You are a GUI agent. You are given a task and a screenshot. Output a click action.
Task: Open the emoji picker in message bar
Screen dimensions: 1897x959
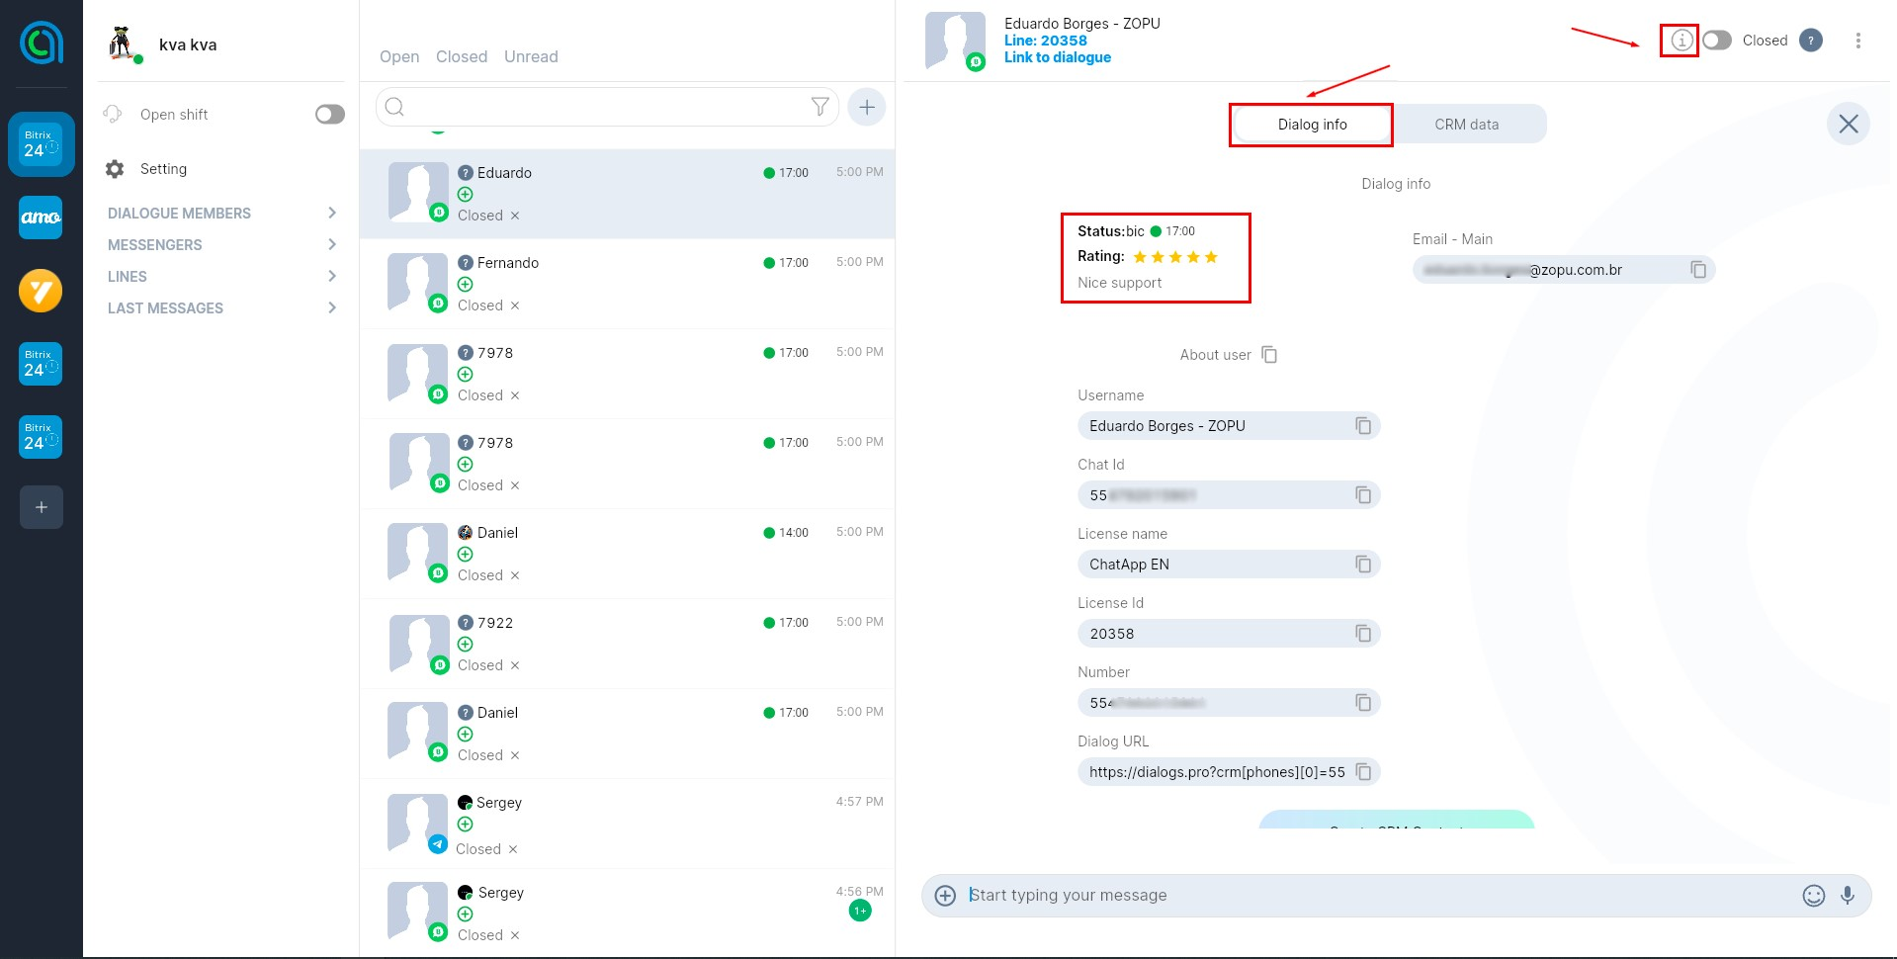[1813, 895]
